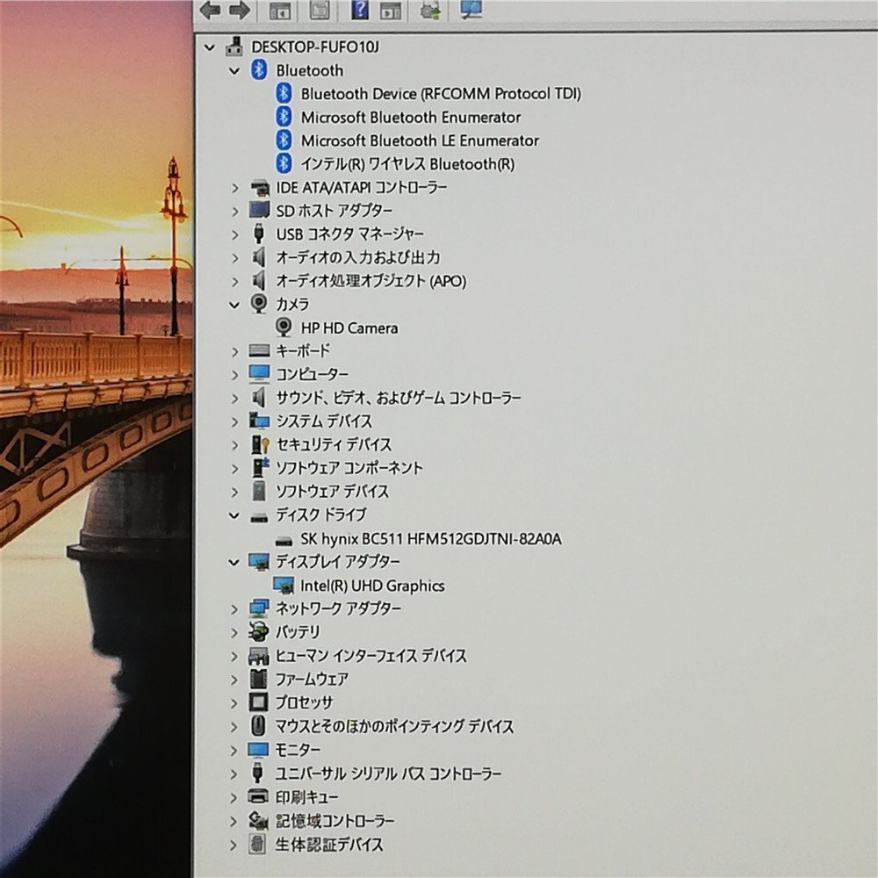This screenshot has height=878, width=878.
Task: Collapse the Bluetooth category
Action: [234, 70]
